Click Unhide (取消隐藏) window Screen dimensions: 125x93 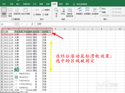click(x=104, y=16)
